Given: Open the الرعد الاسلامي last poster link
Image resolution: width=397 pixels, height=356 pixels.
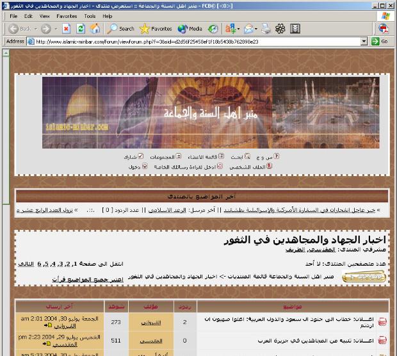Looking at the screenshot, I should click(167, 210).
